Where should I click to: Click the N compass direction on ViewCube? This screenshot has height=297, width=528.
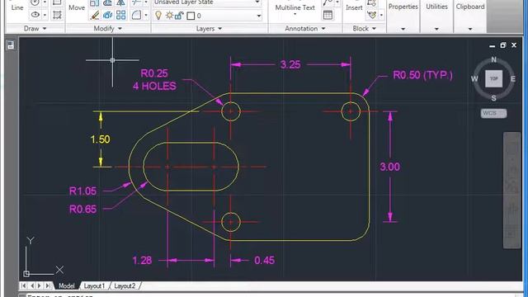493,59
